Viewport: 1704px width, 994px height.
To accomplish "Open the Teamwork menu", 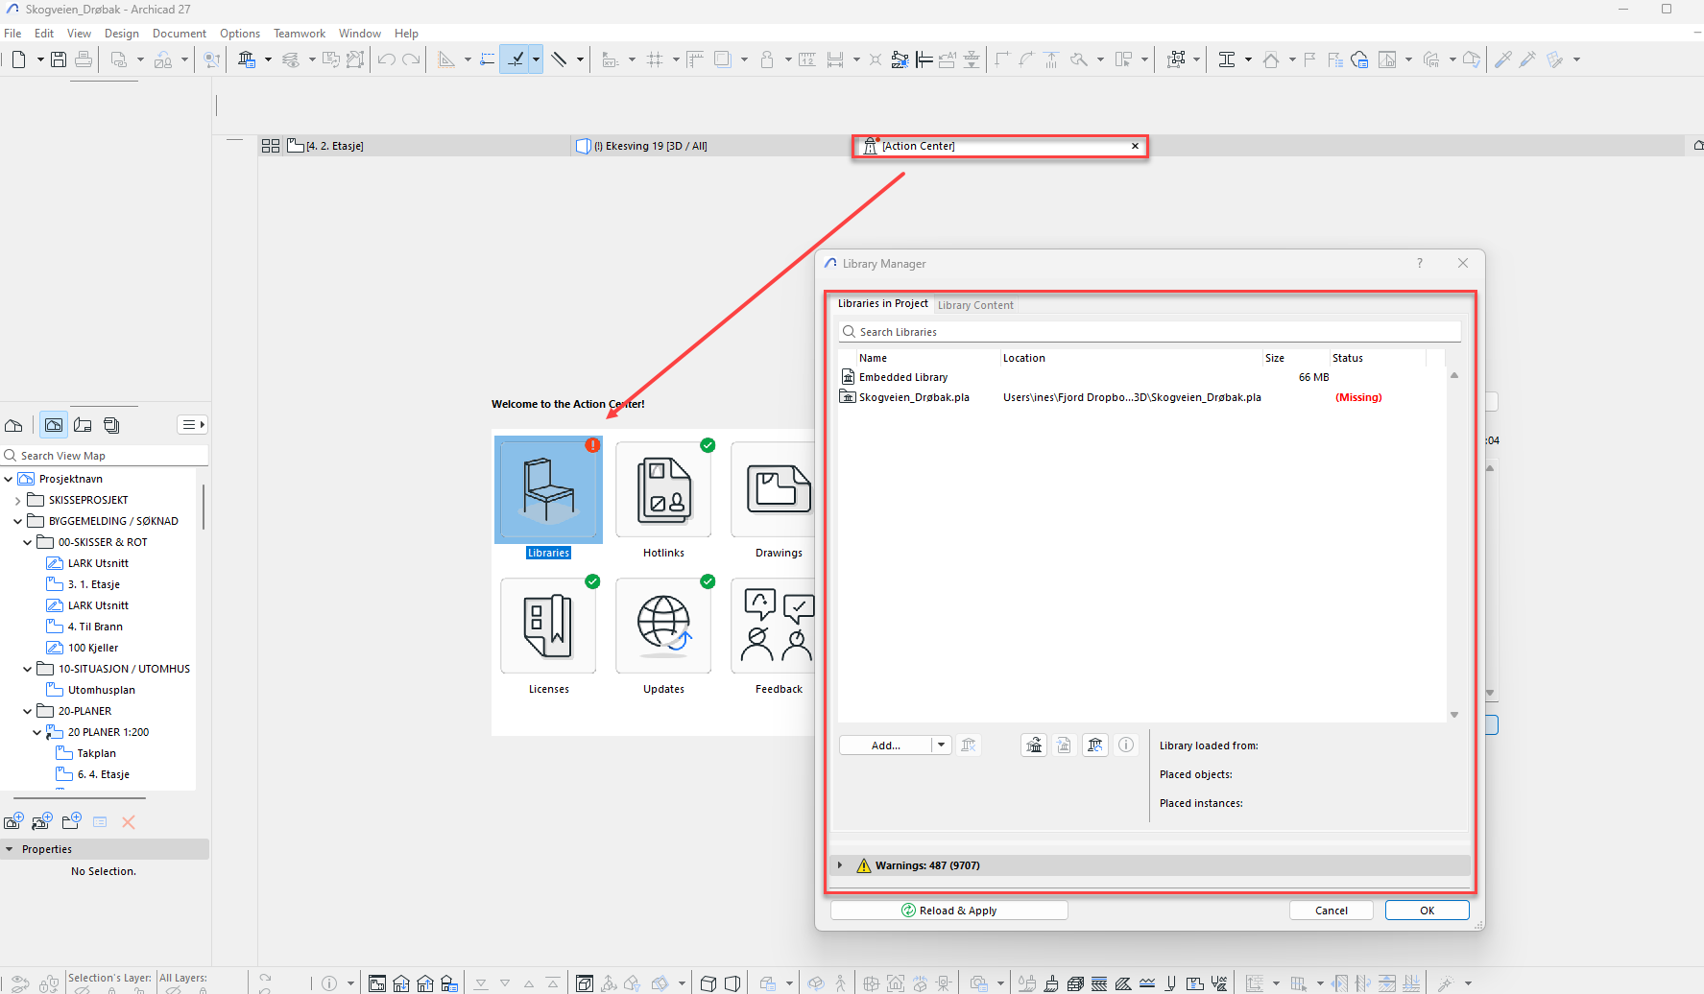I will (299, 34).
